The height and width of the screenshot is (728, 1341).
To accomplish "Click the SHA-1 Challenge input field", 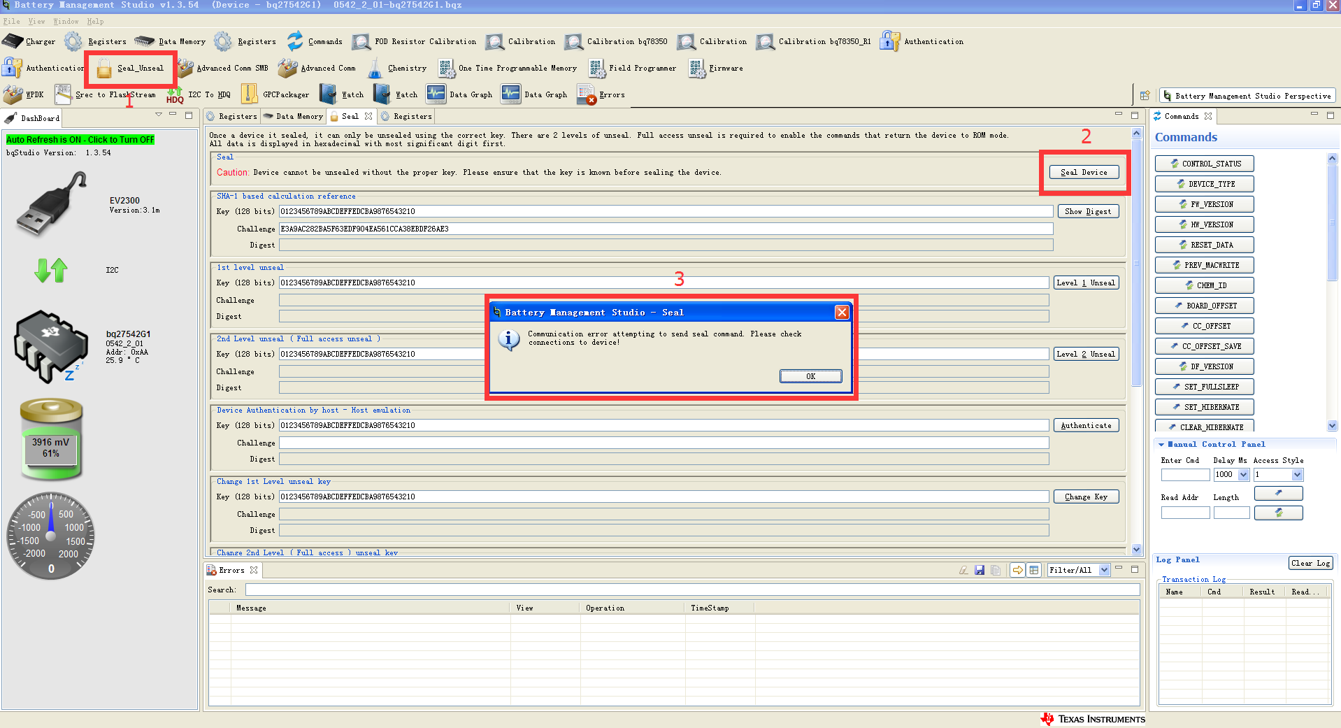I will tap(666, 229).
